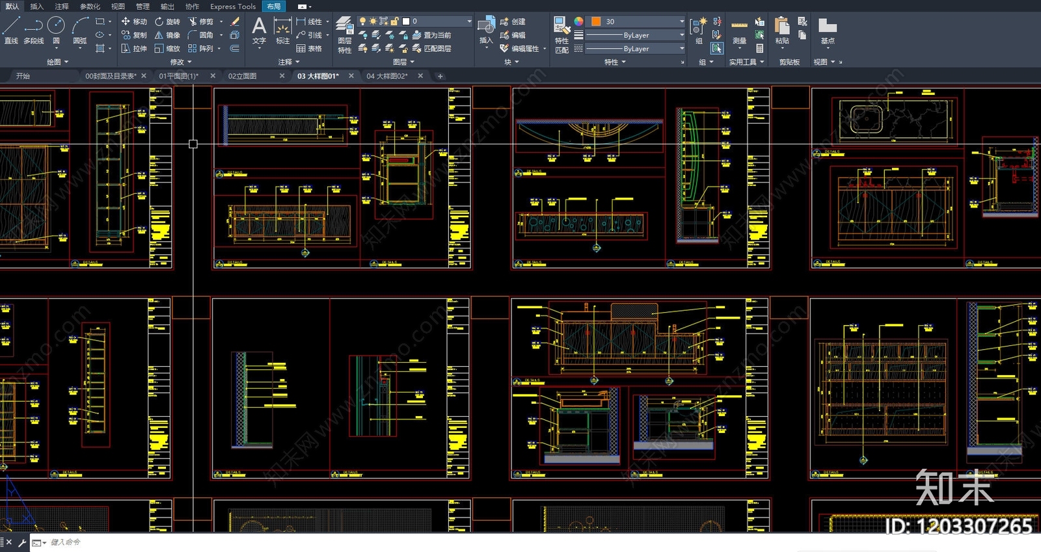Open the linetype ByLayer dropdown
Image resolution: width=1041 pixels, height=552 pixels.
(636, 49)
